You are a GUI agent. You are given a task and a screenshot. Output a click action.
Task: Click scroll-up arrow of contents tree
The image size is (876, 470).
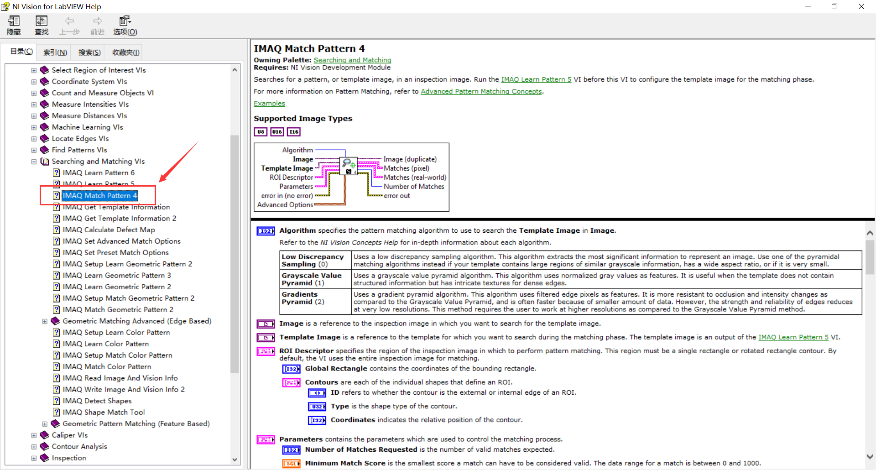(235, 70)
